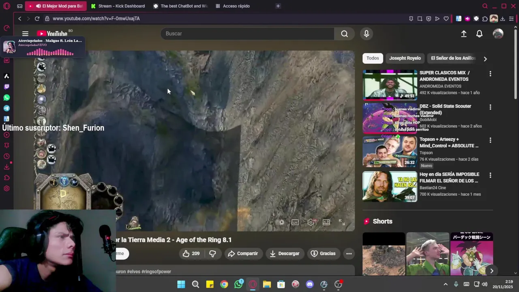This screenshot has height=292, width=519.
Task: Expand Windows system tray hidden icons
Action: [445, 284]
